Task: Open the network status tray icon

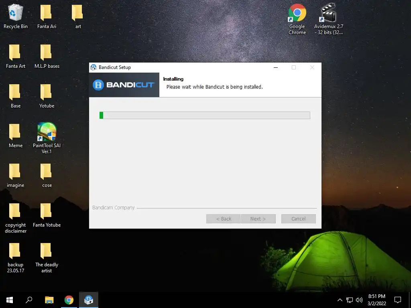Action: point(350,300)
